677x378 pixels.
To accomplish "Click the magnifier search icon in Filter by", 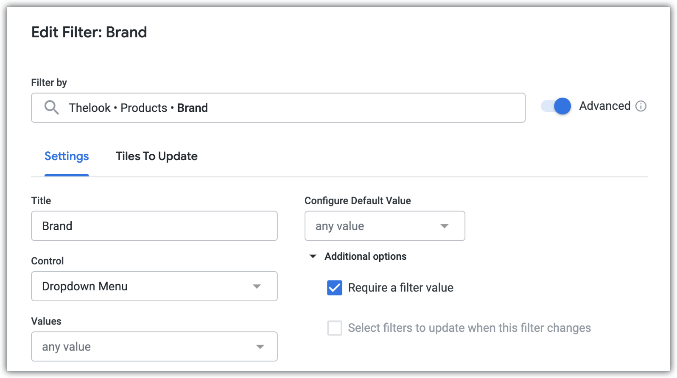I will pyautogui.click(x=51, y=108).
